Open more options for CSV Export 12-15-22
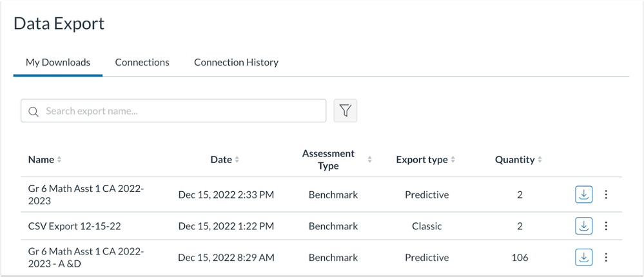This screenshot has width=644, height=277. [606, 226]
